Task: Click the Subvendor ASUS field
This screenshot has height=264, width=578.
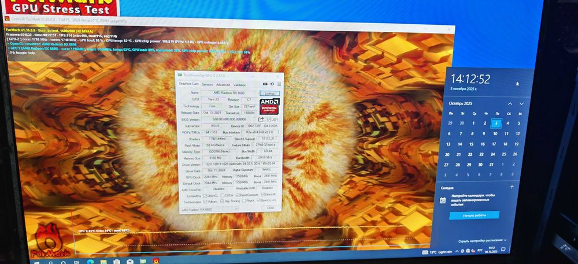Action: (x=215, y=126)
